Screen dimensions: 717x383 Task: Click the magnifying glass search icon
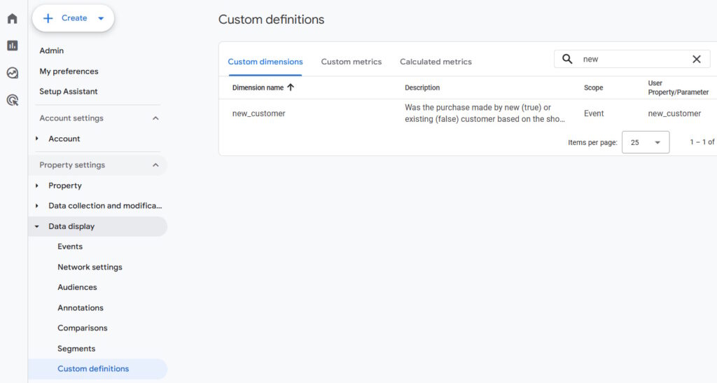568,60
